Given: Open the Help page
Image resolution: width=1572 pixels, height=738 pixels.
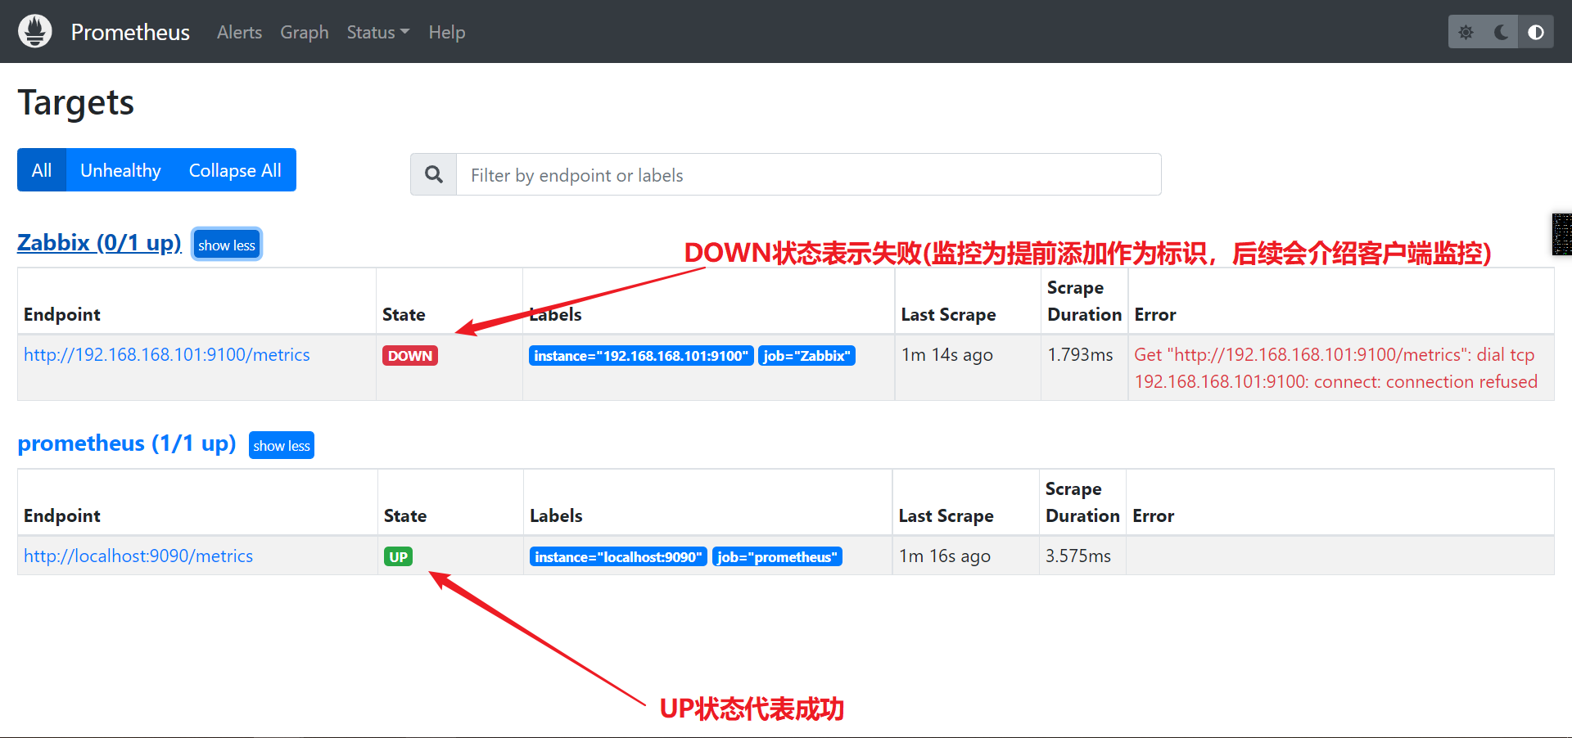Looking at the screenshot, I should (x=446, y=32).
